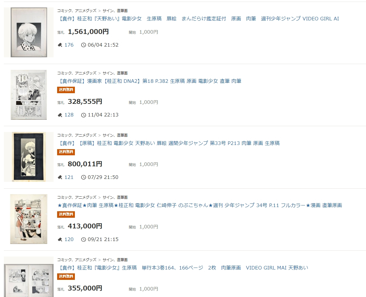
Task: Click 送料無料 badge under the DNA2 listing
Action: pos(66,90)
